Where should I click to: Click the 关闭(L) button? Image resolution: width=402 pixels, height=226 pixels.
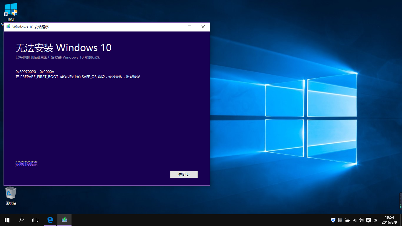point(184,175)
